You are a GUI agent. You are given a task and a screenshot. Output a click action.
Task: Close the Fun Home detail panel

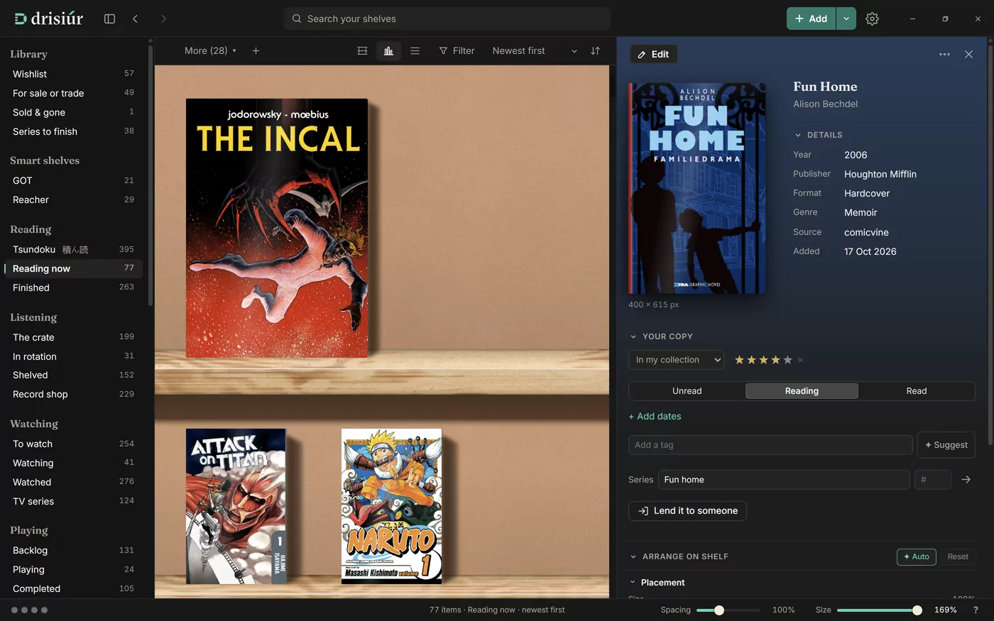[968, 54]
